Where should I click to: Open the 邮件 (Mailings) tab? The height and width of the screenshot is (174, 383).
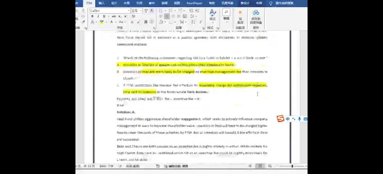tap(152, 3)
